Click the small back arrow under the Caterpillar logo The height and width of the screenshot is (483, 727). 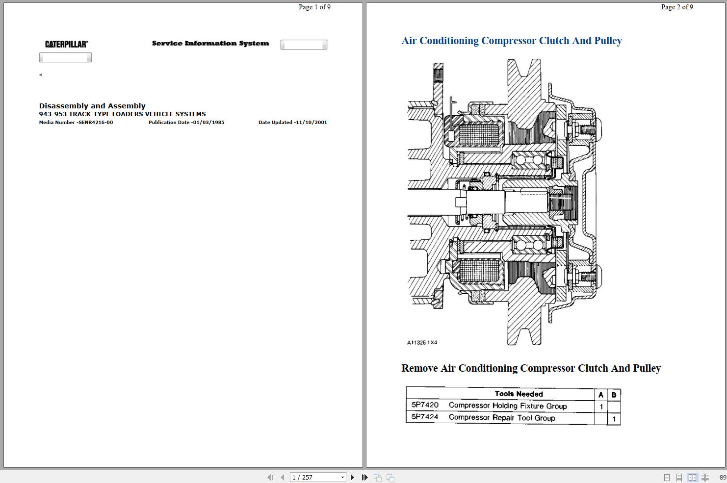[40, 75]
